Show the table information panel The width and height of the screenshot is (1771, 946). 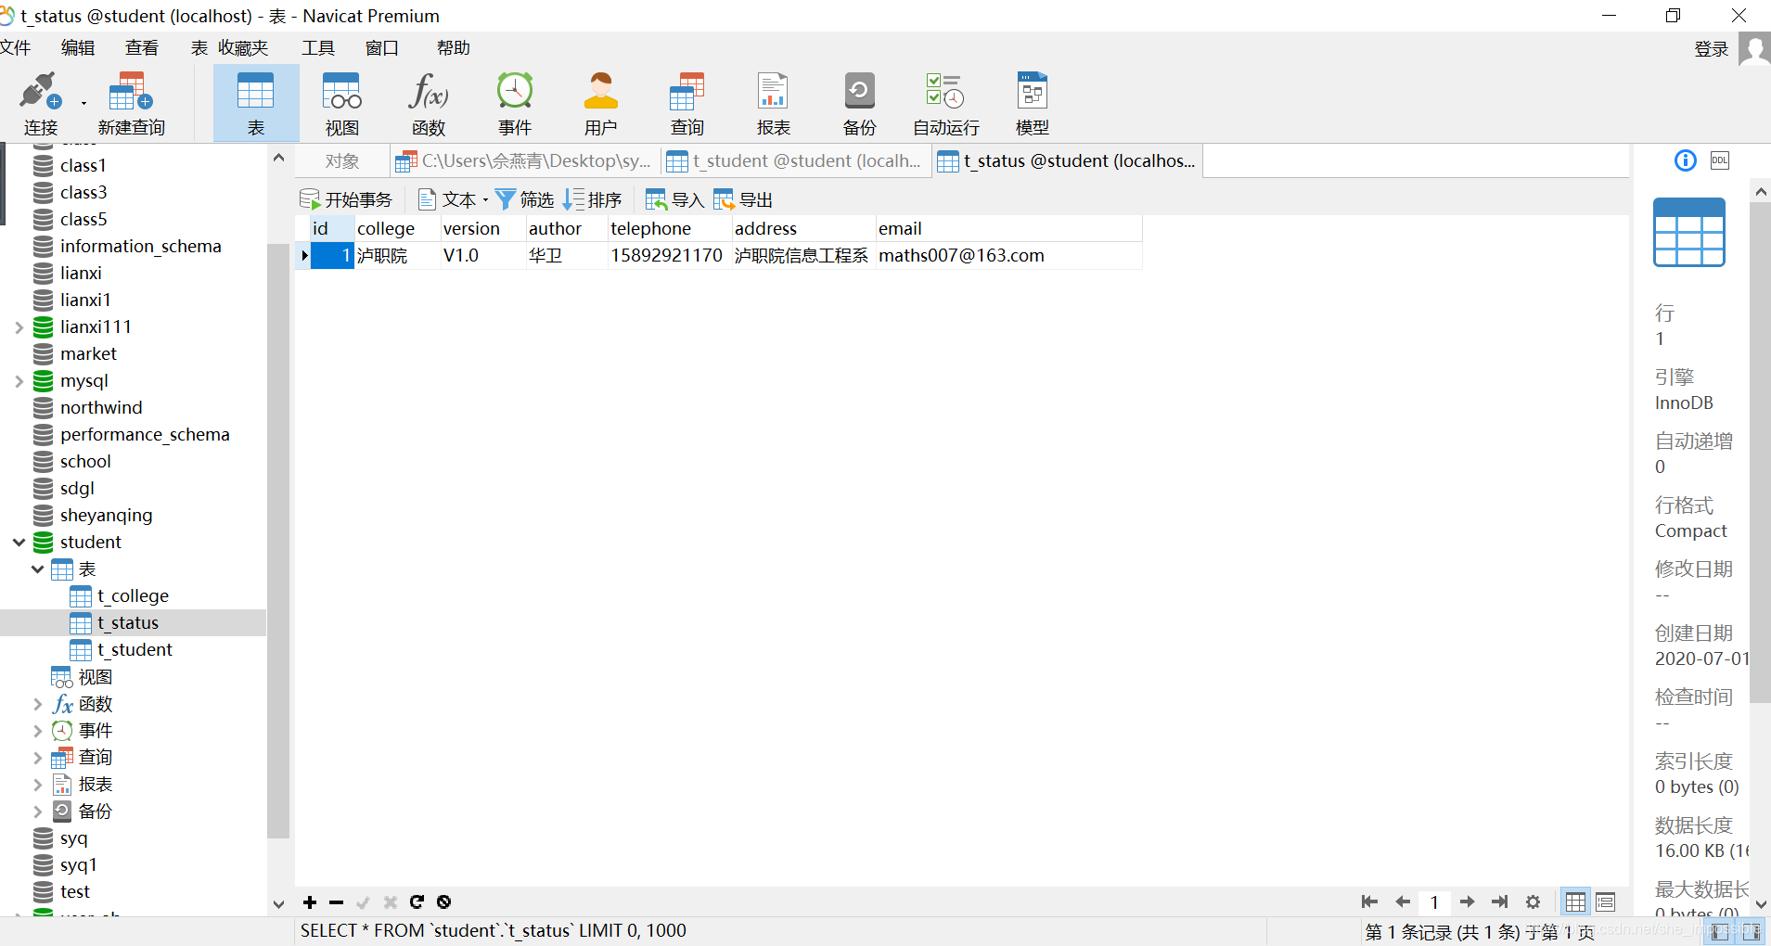1686,160
